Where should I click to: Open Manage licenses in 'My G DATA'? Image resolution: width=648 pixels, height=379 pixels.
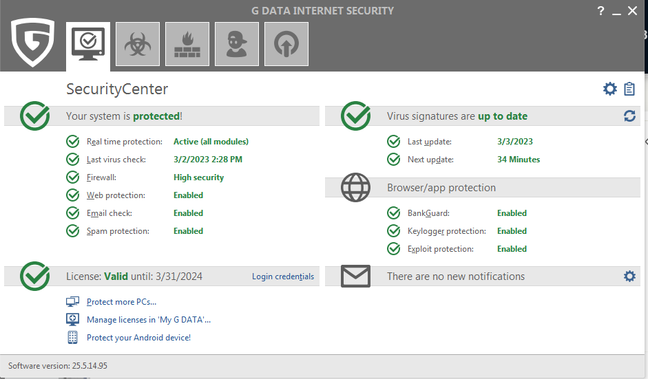coord(148,320)
